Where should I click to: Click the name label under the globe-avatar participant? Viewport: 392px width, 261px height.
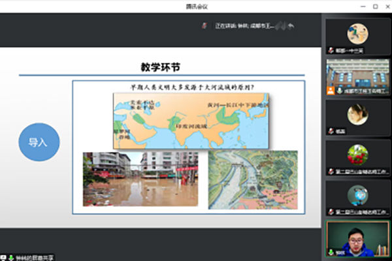click(x=362, y=212)
